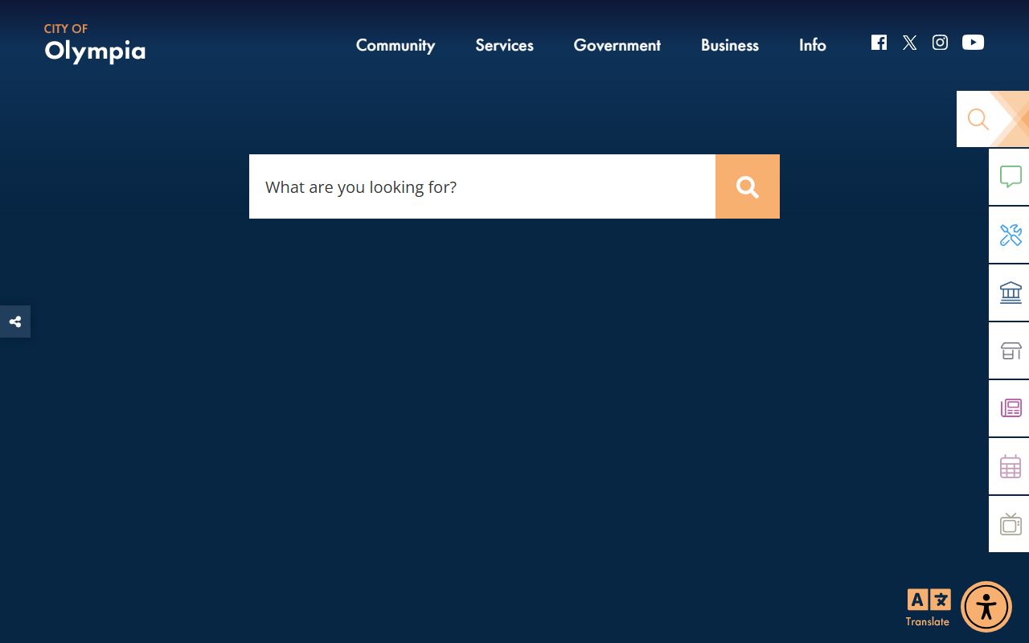
Task: Open the City of Olympia Facebook page
Action: [x=879, y=43]
